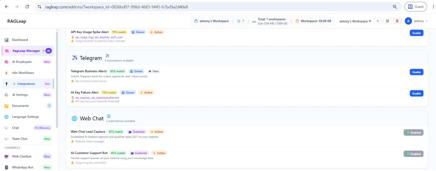
Task: Click the 70% match badge
Action: (x=119, y=32)
